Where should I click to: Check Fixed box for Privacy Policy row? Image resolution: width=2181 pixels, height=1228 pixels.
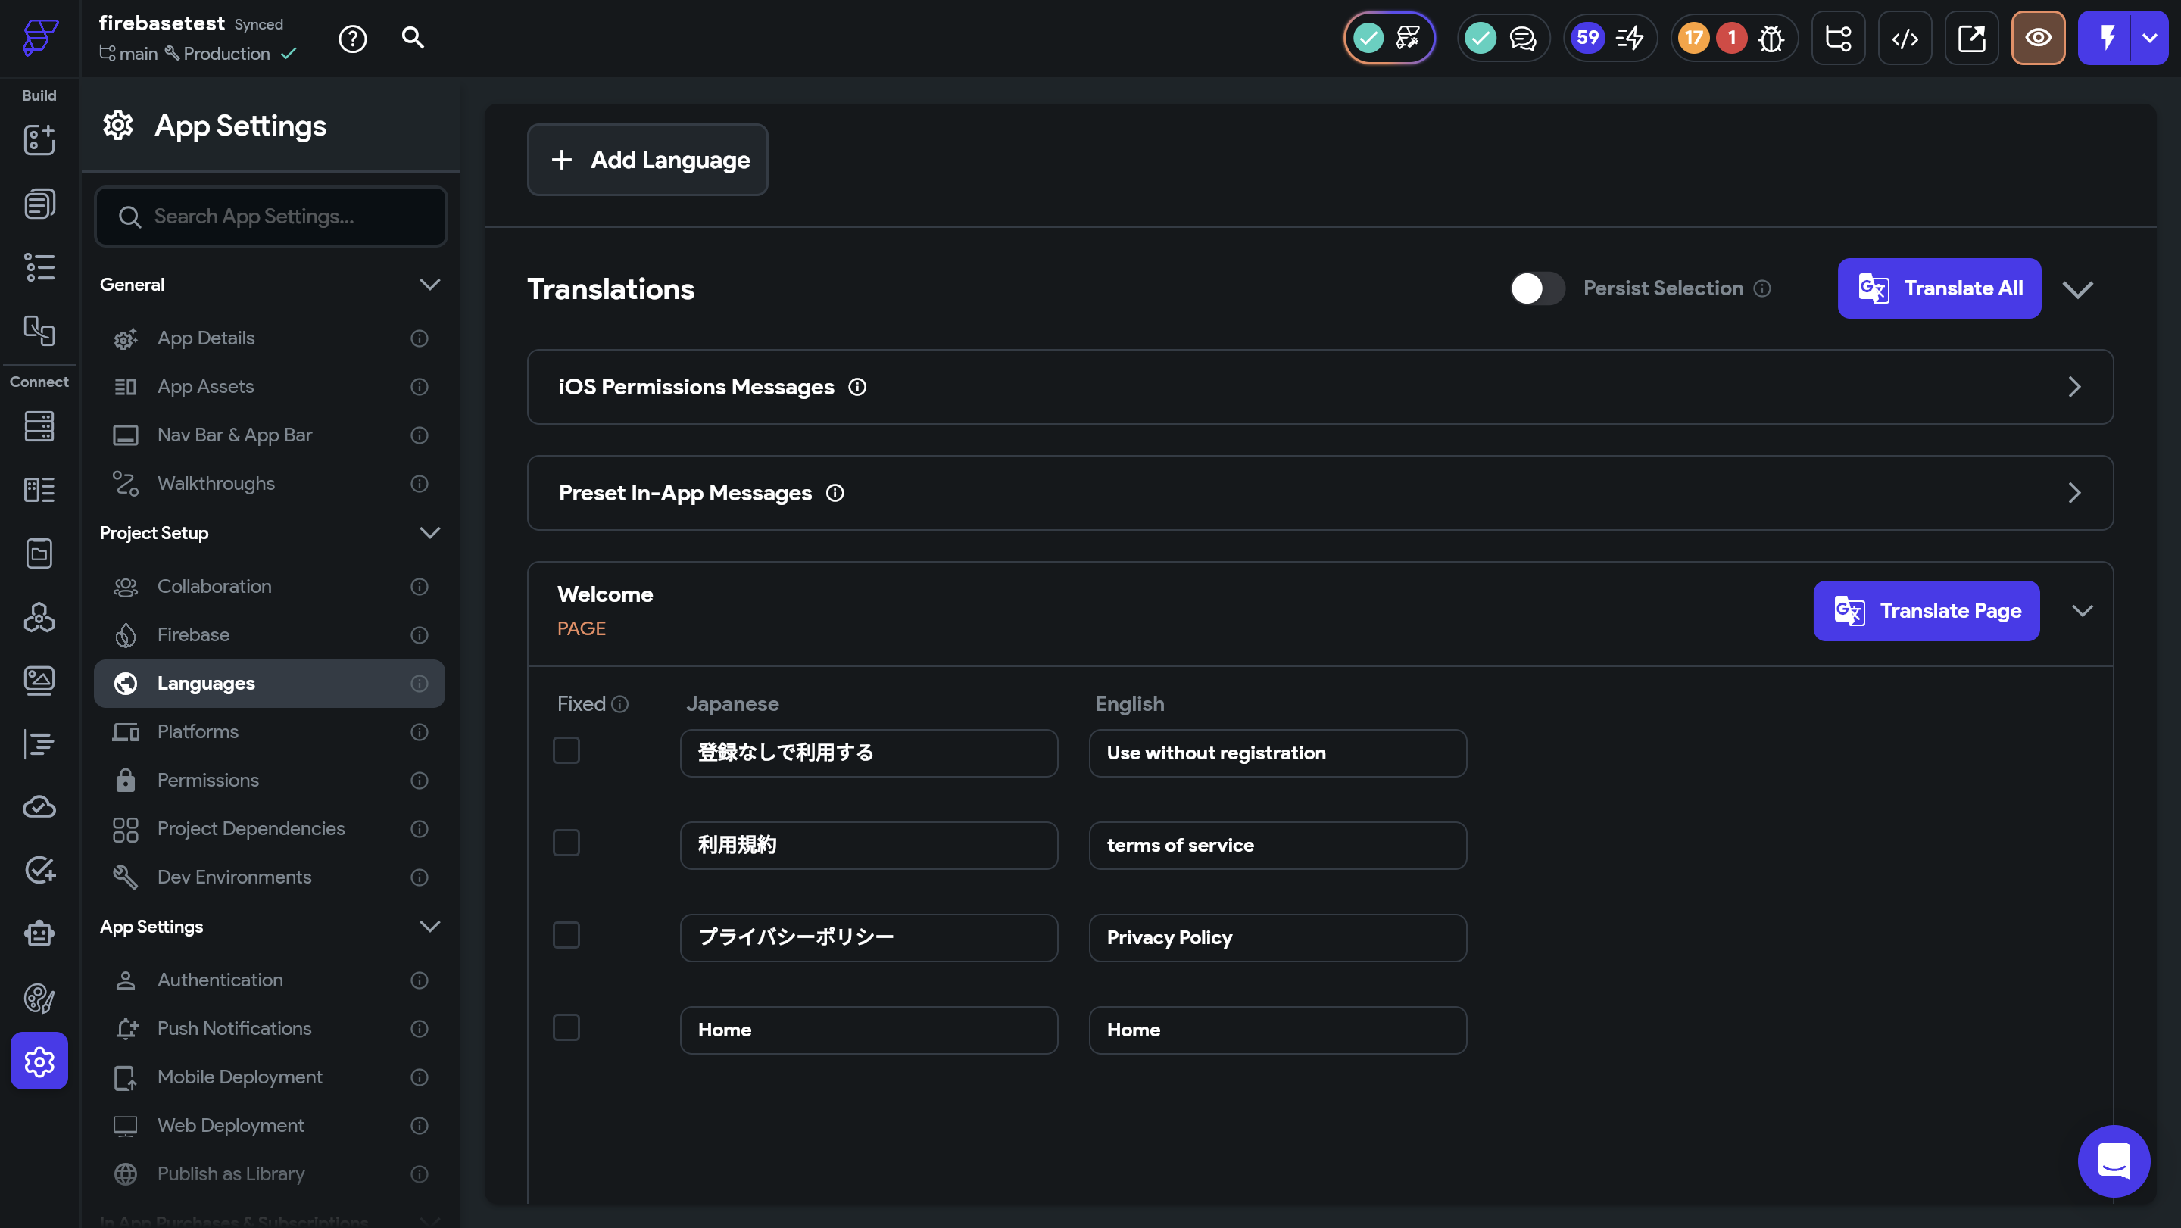[566, 935]
